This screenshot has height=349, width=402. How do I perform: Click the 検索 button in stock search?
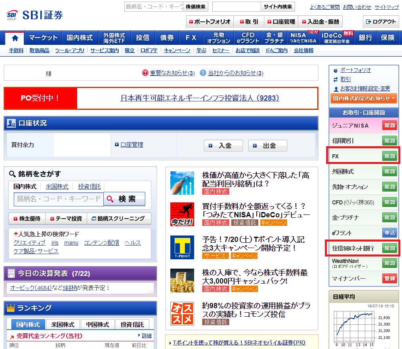click(x=124, y=199)
